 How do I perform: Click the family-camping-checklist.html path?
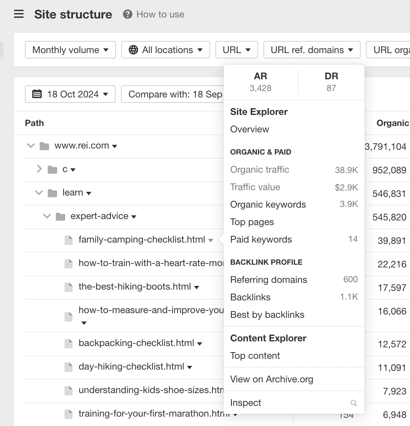coord(142,239)
